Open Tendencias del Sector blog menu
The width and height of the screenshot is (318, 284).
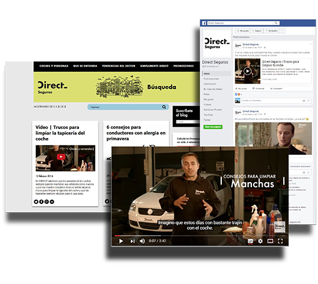point(119,66)
